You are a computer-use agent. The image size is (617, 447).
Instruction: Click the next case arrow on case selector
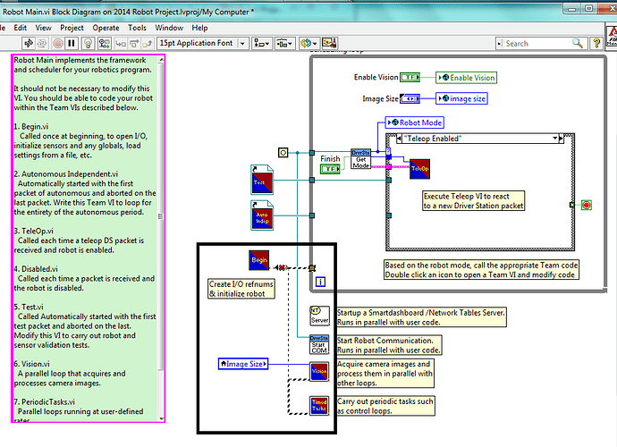click(562, 139)
